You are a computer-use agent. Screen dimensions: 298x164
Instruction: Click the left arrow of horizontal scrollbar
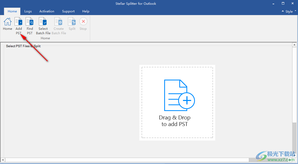pos(2,160)
